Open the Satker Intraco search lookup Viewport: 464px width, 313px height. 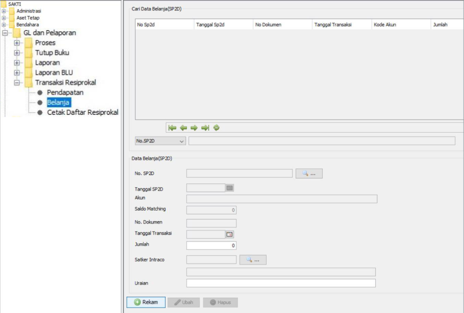tap(253, 260)
